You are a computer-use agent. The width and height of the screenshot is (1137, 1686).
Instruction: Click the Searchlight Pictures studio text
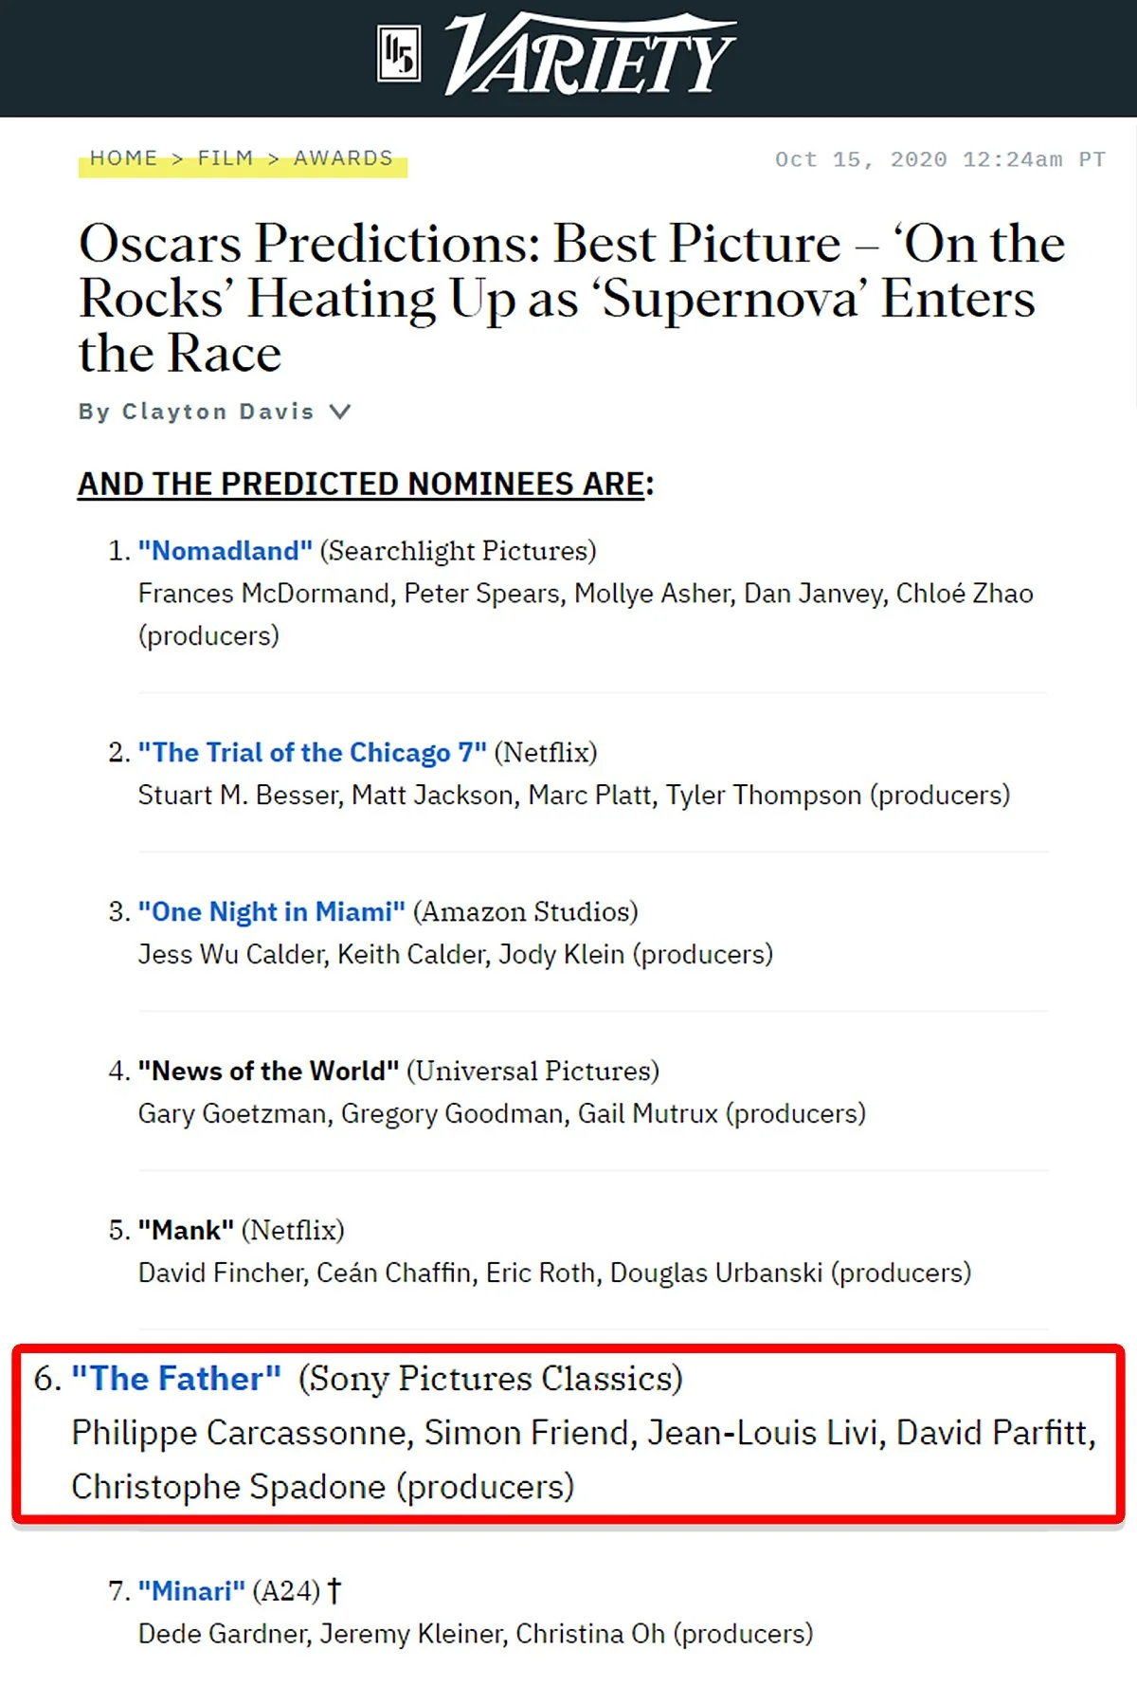pyautogui.click(x=459, y=551)
